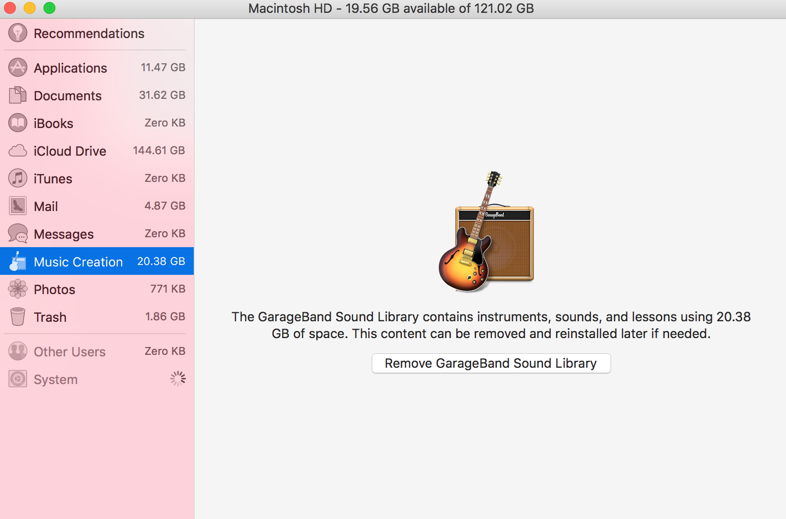Click the 31.62 GB Documents size
786x519 pixels.
click(x=162, y=95)
